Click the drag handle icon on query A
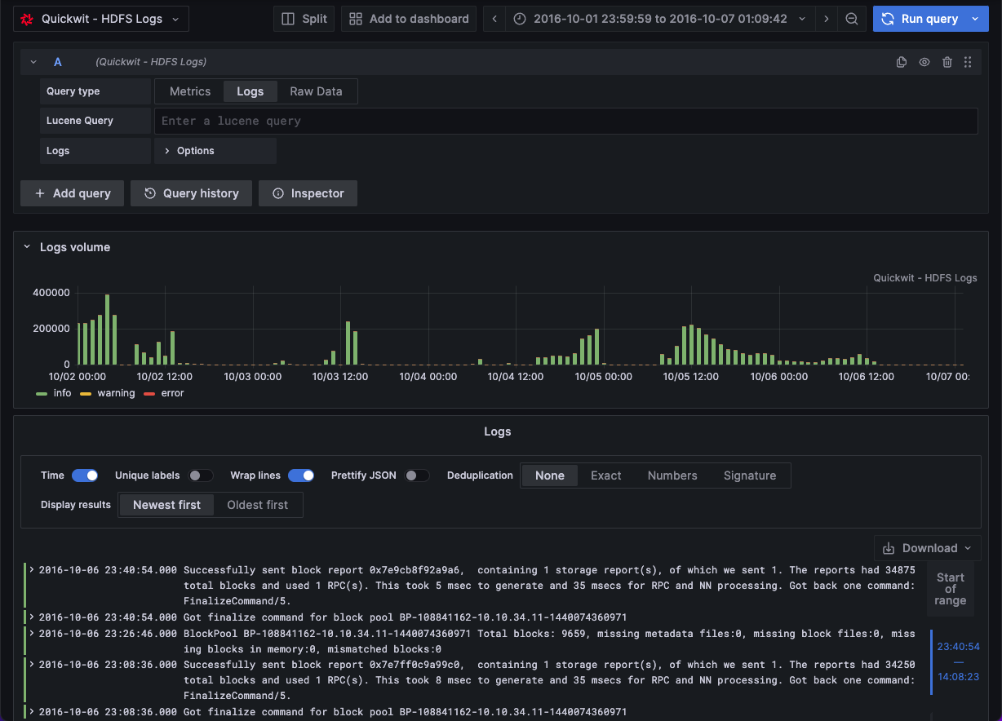This screenshot has height=721, width=1002. pos(968,61)
